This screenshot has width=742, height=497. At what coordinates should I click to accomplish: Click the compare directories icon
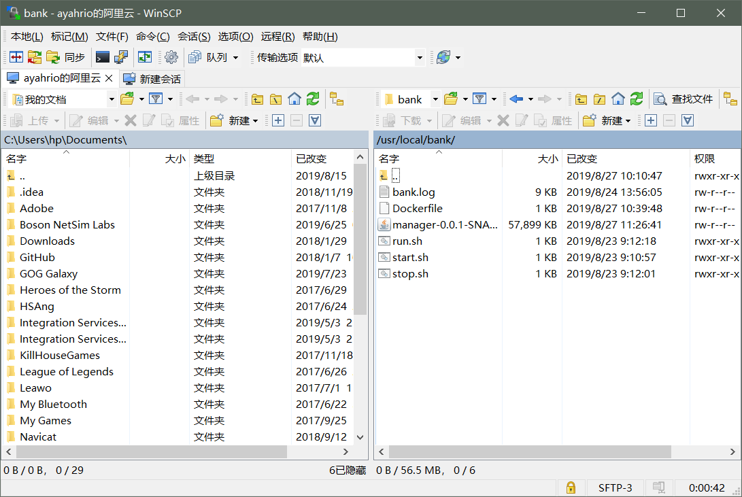coord(16,58)
